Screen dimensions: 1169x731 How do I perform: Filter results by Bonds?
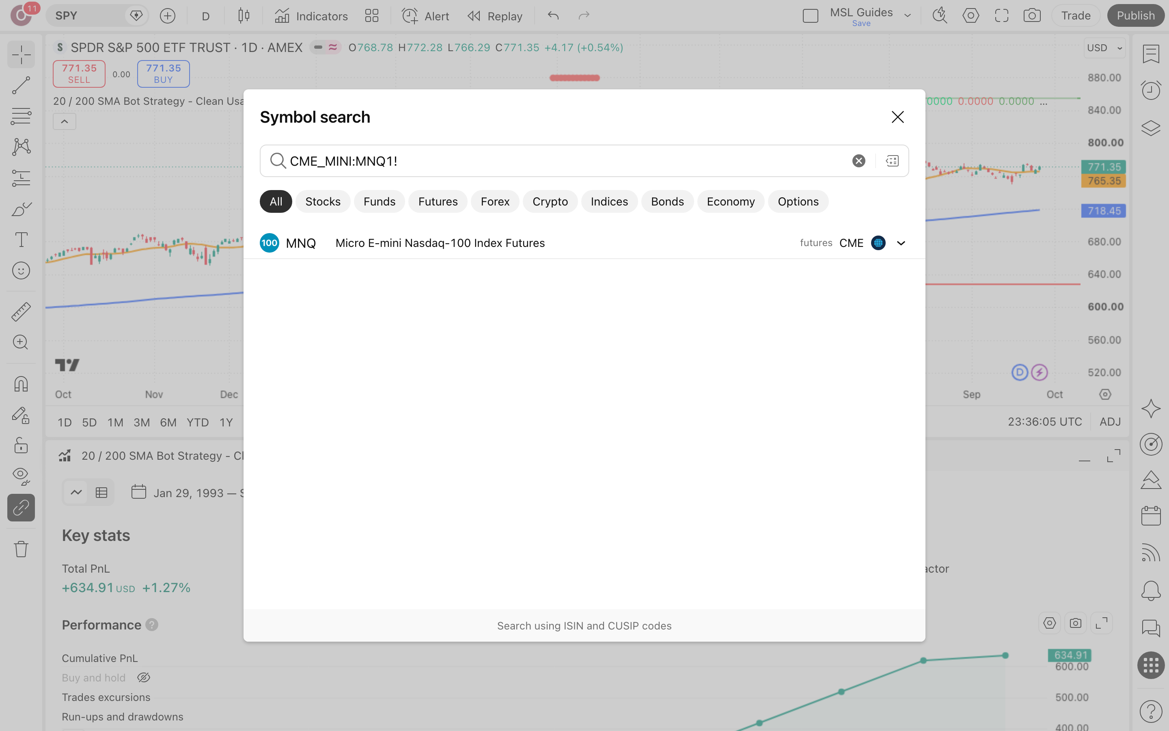[668, 201]
